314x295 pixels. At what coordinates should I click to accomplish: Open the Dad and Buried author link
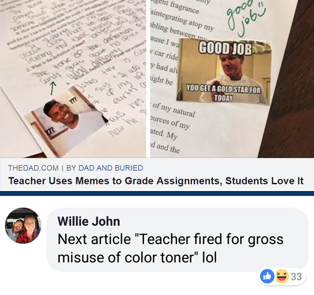point(111,168)
